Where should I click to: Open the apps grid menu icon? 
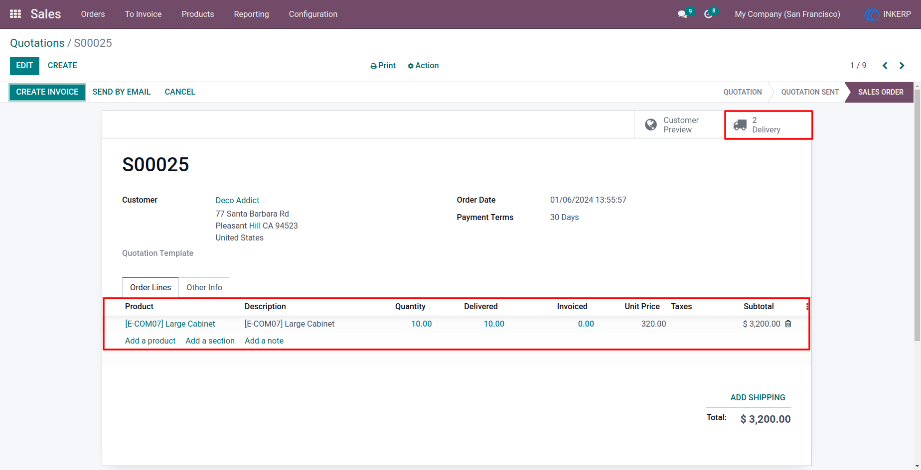coord(15,14)
